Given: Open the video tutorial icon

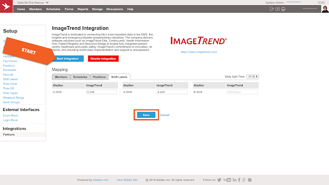Looking at the screenshot, I should 278,9.
